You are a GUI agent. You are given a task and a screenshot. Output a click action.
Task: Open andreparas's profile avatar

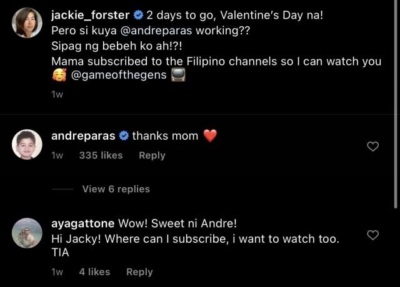click(x=27, y=144)
